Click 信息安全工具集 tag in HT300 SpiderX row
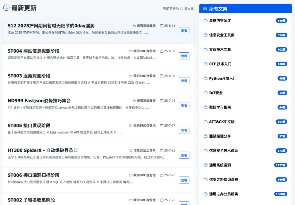This screenshot has height=205, width=295. click(x=144, y=150)
